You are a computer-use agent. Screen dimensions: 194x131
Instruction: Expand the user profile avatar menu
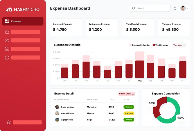[184, 8]
